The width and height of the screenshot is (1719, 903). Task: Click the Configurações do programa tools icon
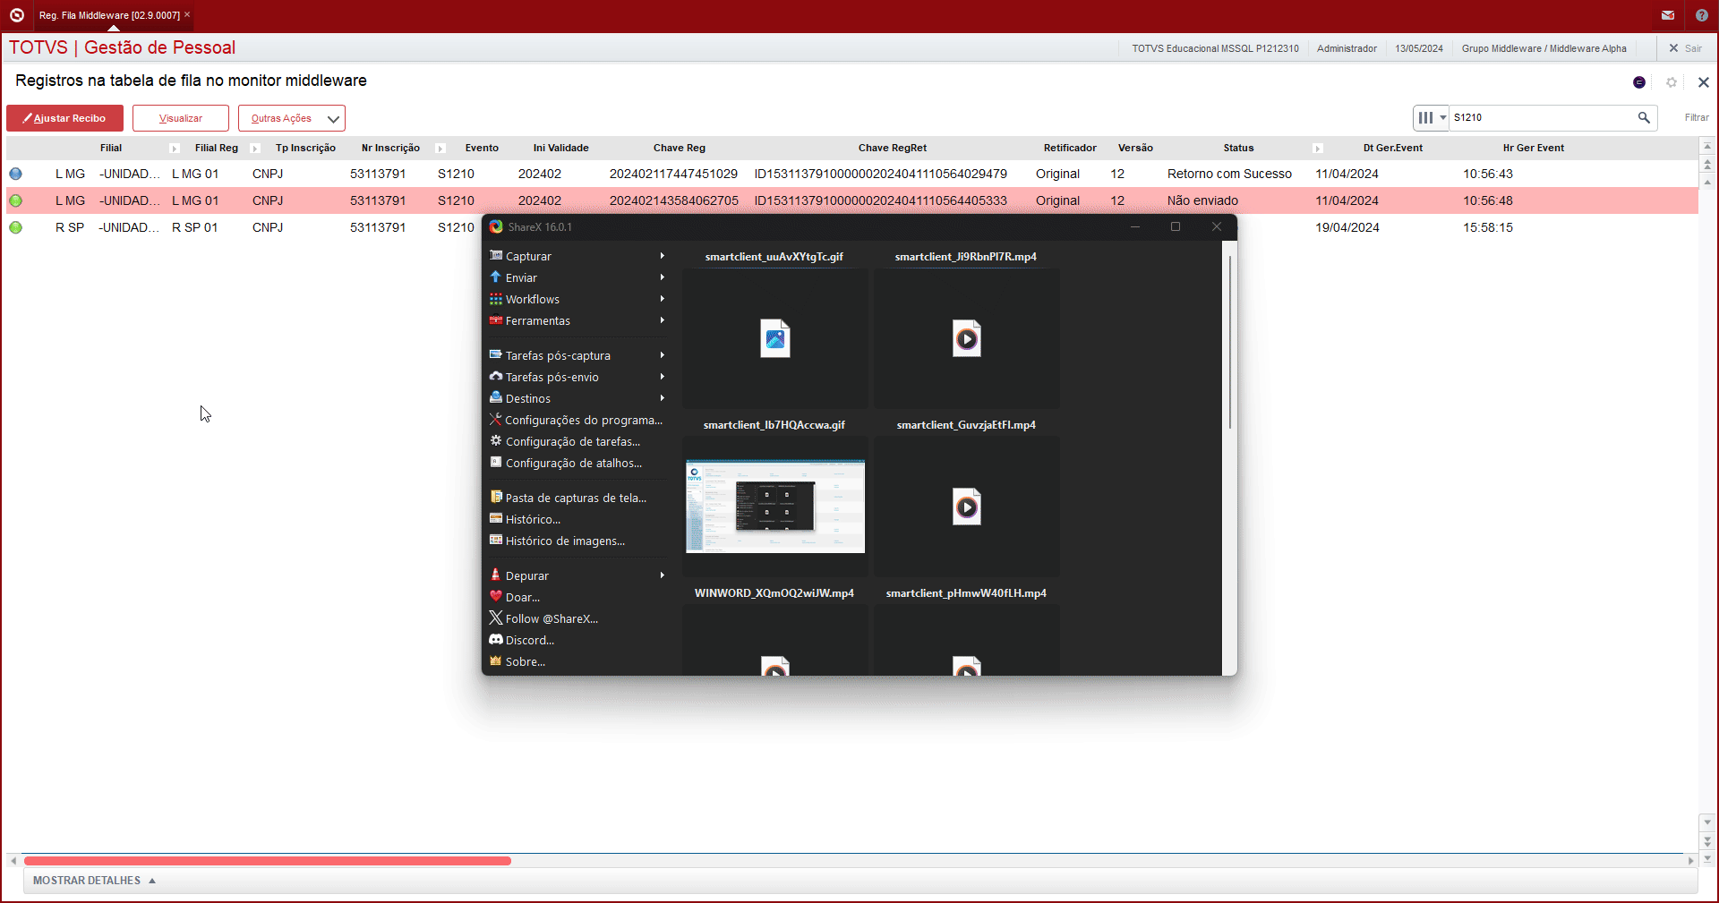tap(495, 419)
